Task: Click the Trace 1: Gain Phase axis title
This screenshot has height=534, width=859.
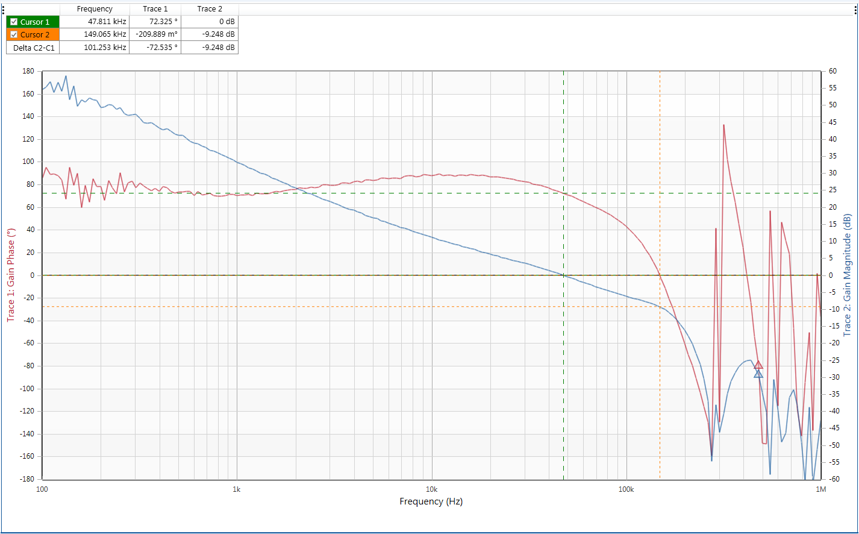Action: click(x=10, y=275)
